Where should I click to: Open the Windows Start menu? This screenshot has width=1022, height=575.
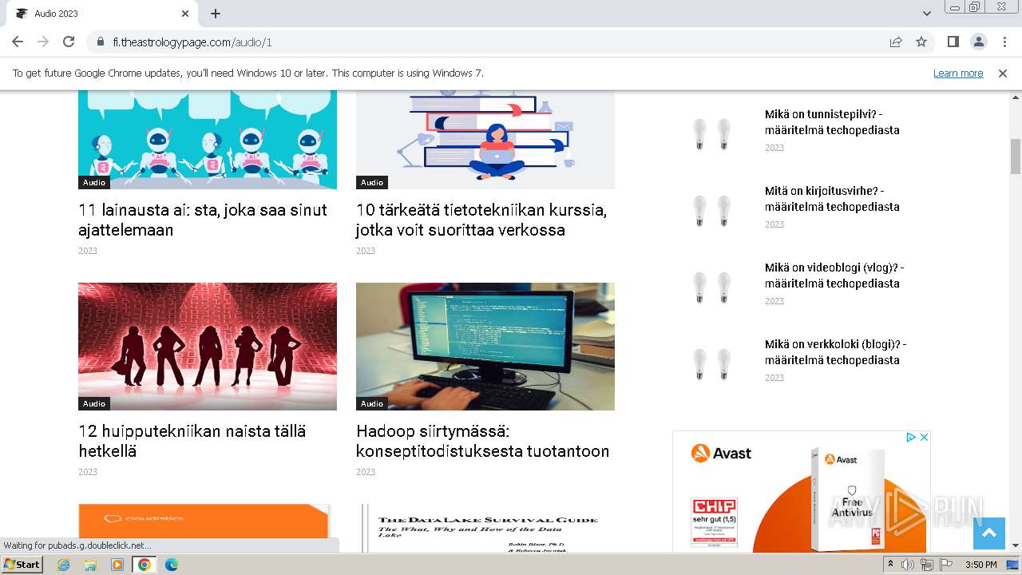(22, 564)
